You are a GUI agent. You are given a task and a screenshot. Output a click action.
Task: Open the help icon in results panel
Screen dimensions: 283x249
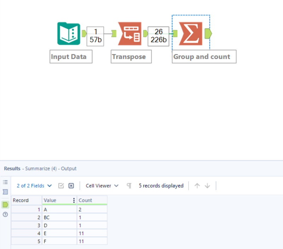(5, 214)
